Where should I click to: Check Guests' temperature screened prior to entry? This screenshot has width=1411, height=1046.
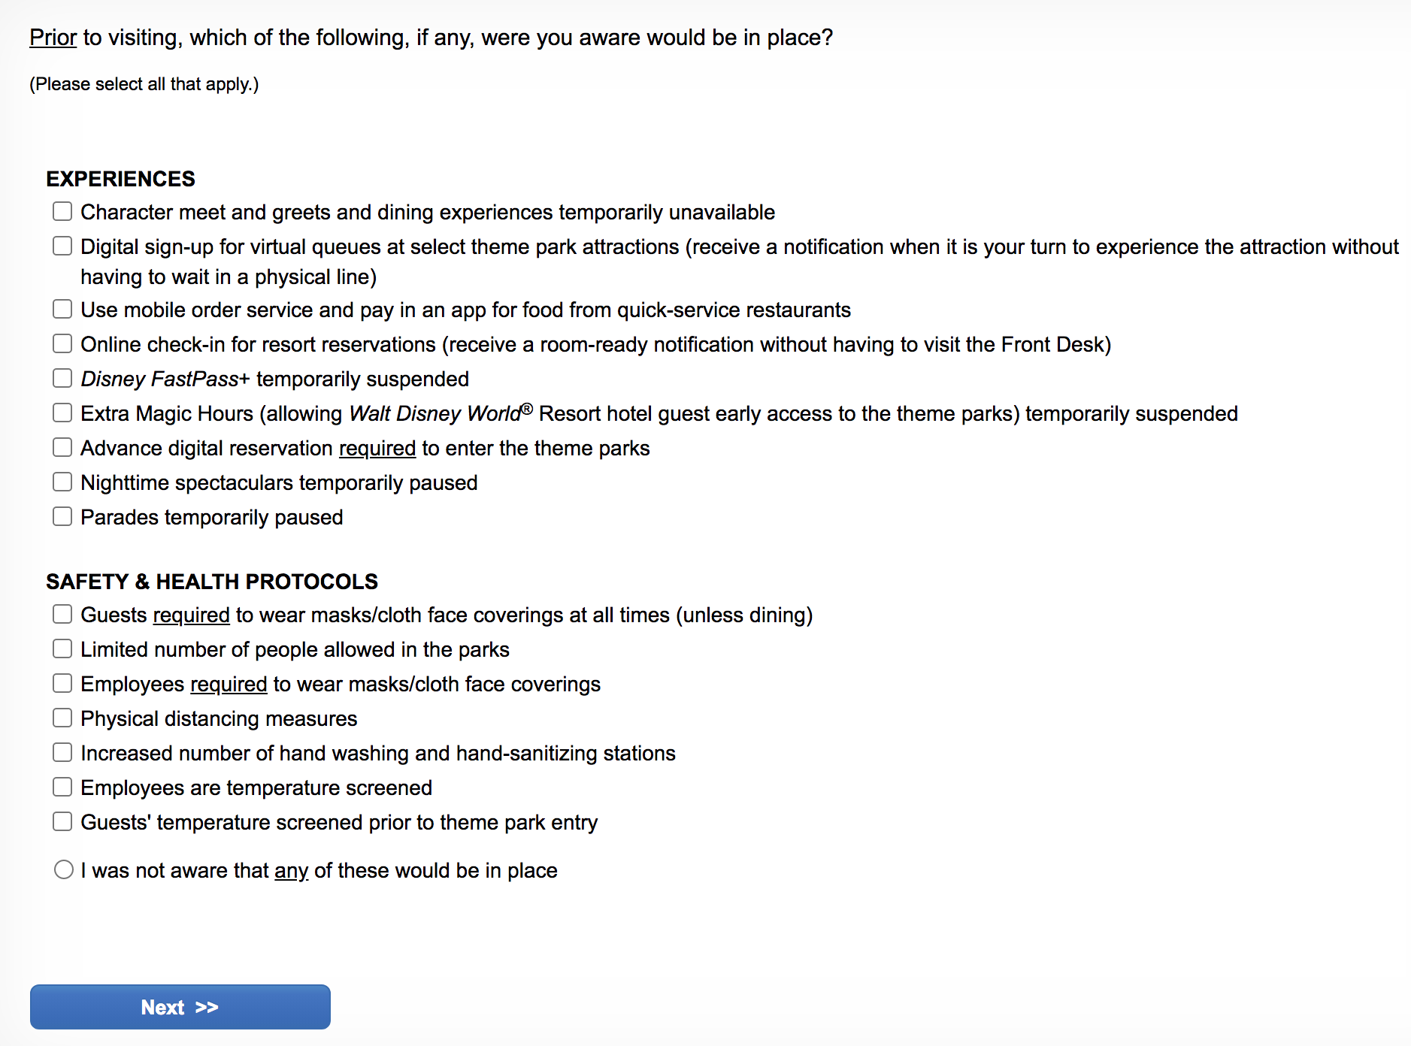click(62, 822)
